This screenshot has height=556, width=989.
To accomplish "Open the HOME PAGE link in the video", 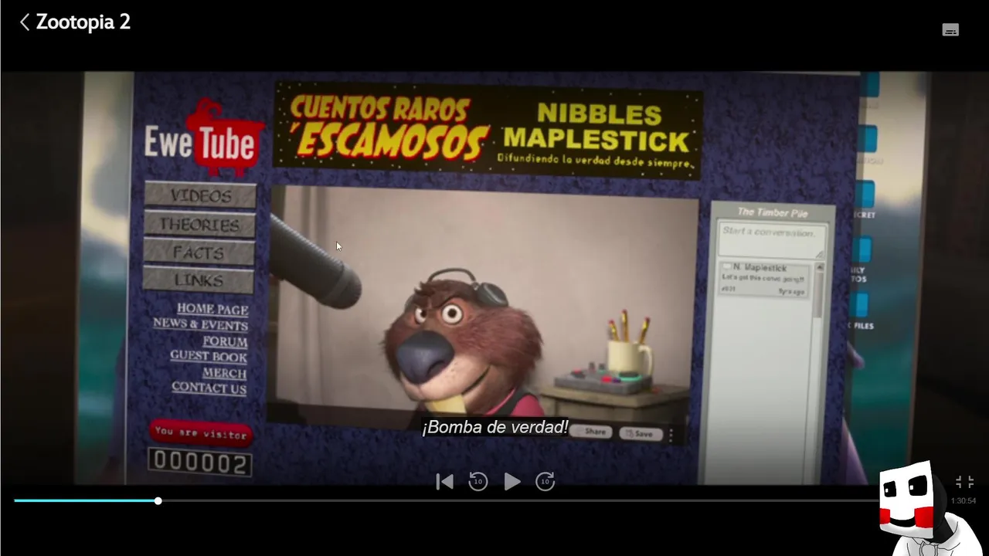I will pyautogui.click(x=212, y=310).
